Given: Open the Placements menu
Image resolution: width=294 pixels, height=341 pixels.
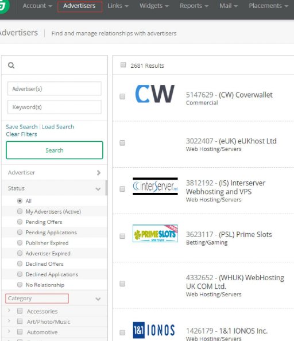Looking at the screenshot, I should tap(268, 6).
